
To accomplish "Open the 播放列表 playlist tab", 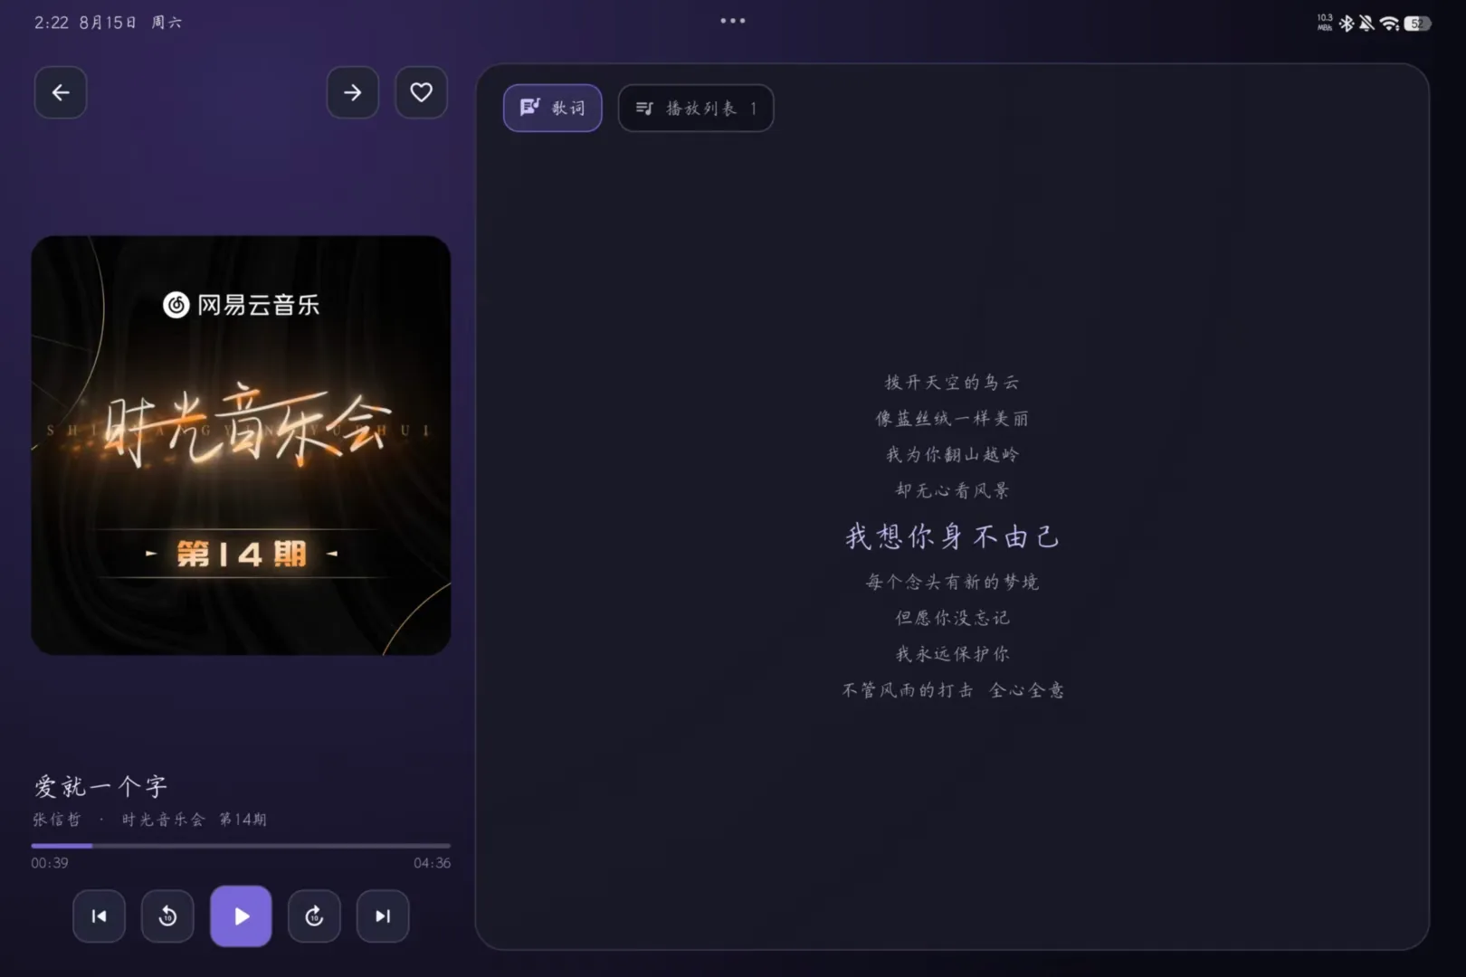I will click(696, 108).
